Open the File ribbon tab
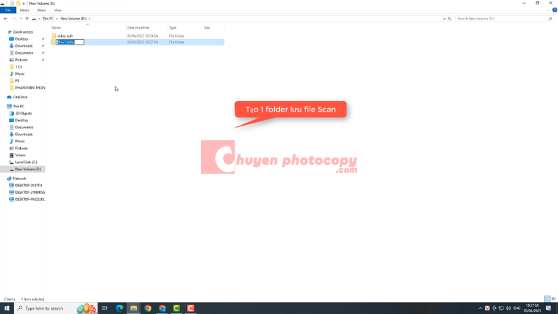This screenshot has height=314, width=558. coord(8,10)
